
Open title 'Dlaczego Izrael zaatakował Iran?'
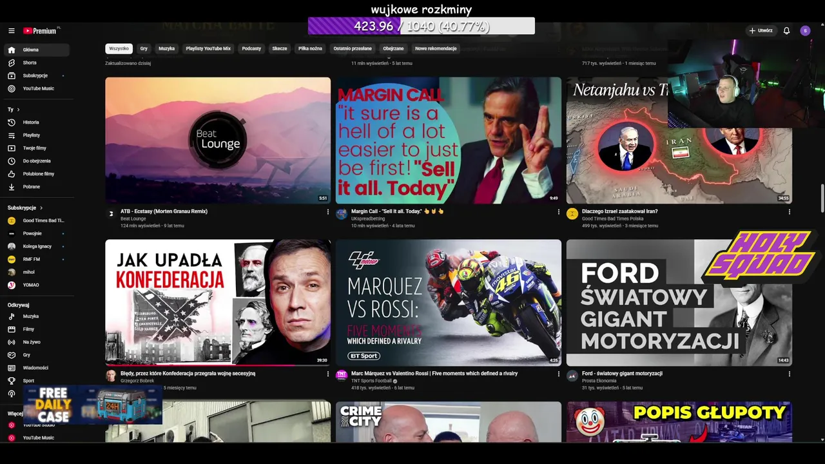tap(619, 211)
